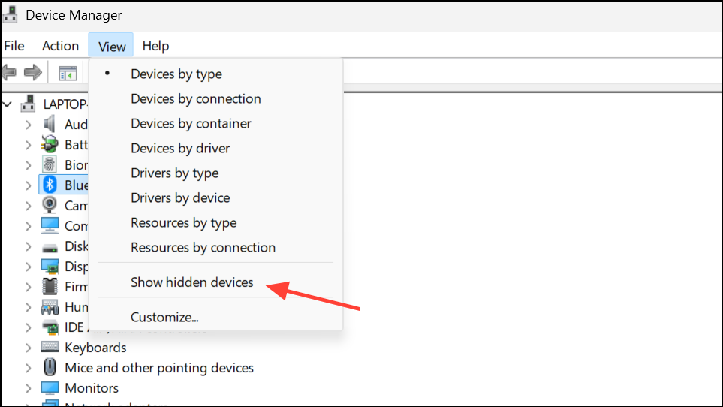This screenshot has height=407, width=723.
Task: Select the Keyboards tree item label
Action: click(x=95, y=348)
